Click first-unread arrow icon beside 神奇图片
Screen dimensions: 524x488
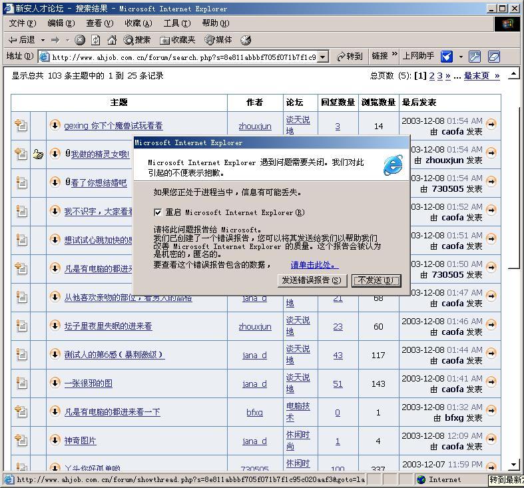[x=55, y=439]
